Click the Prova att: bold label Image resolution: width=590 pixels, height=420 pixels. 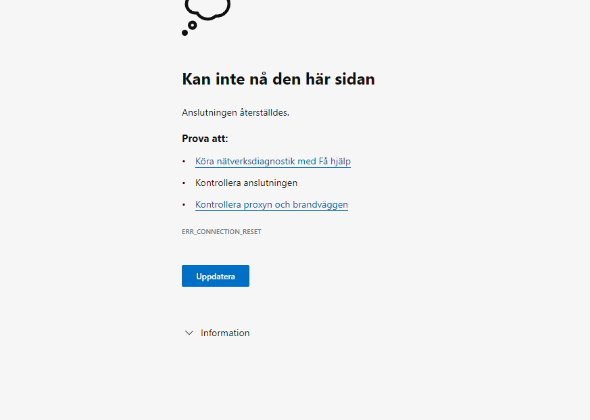pos(205,139)
